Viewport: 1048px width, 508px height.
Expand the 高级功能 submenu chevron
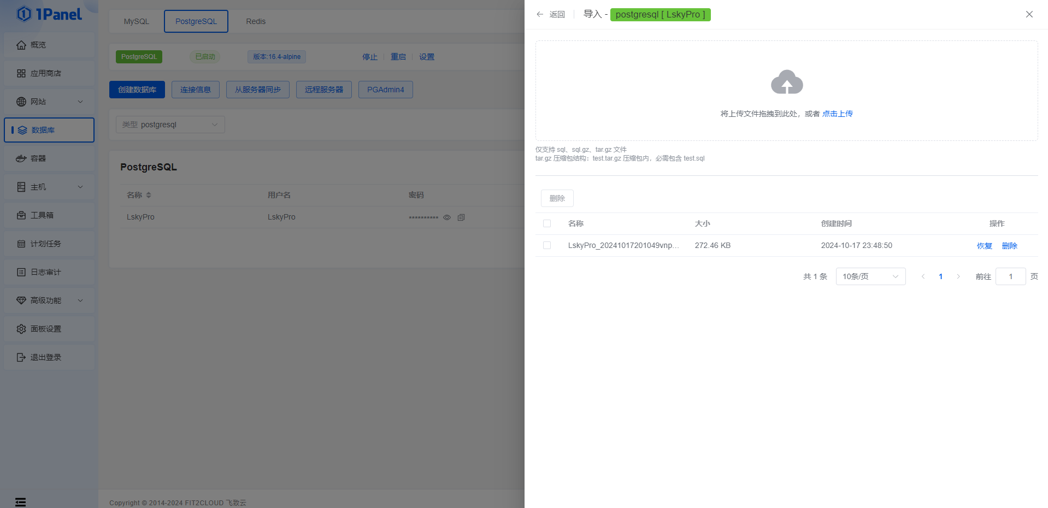(80, 300)
